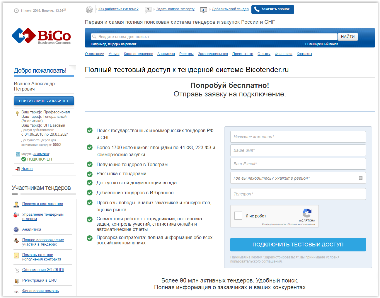The height and width of the screenshot is (298, 380).
Task: Click the clock icon next to the date
Action: pos(16,11)
